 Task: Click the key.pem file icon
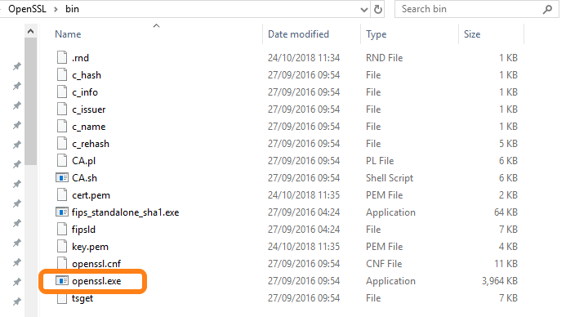(62, 246)
